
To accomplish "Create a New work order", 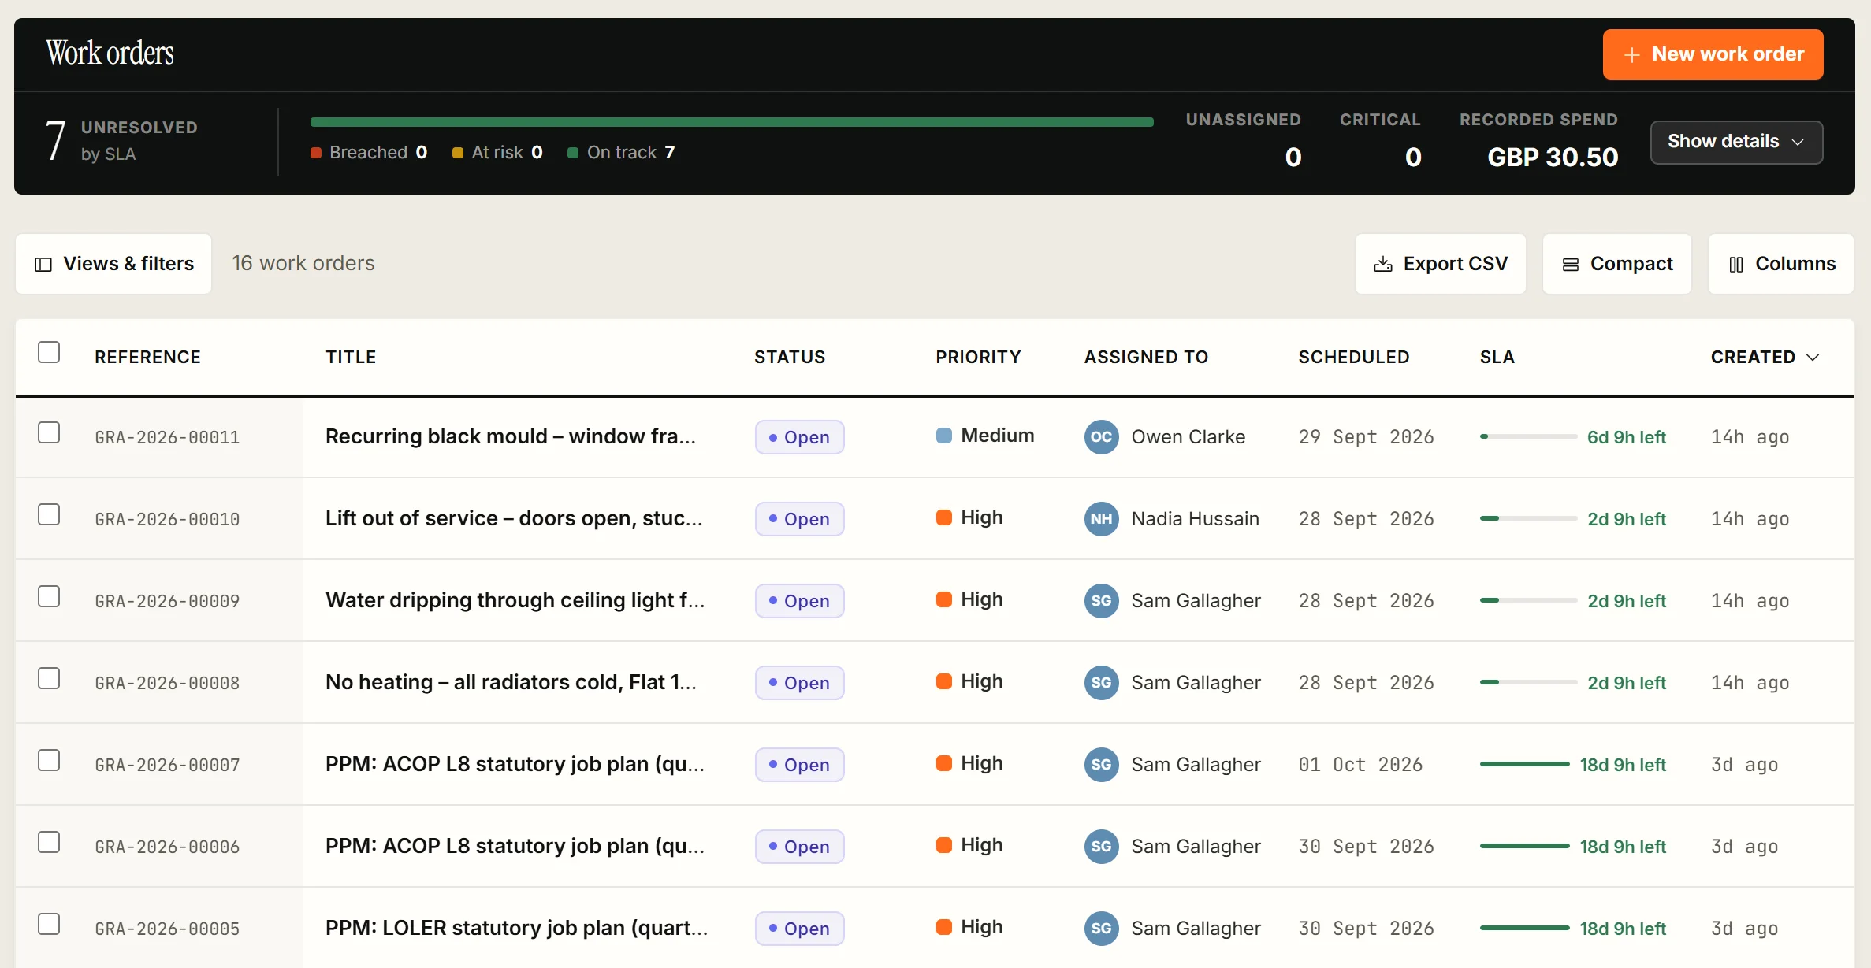I will click(1713, 54).
